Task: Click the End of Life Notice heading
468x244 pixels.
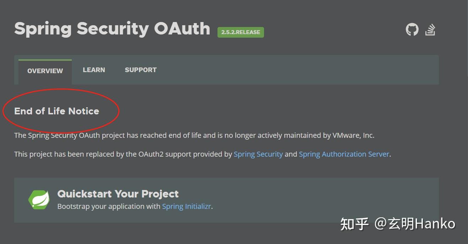Action: click(56, 111)
